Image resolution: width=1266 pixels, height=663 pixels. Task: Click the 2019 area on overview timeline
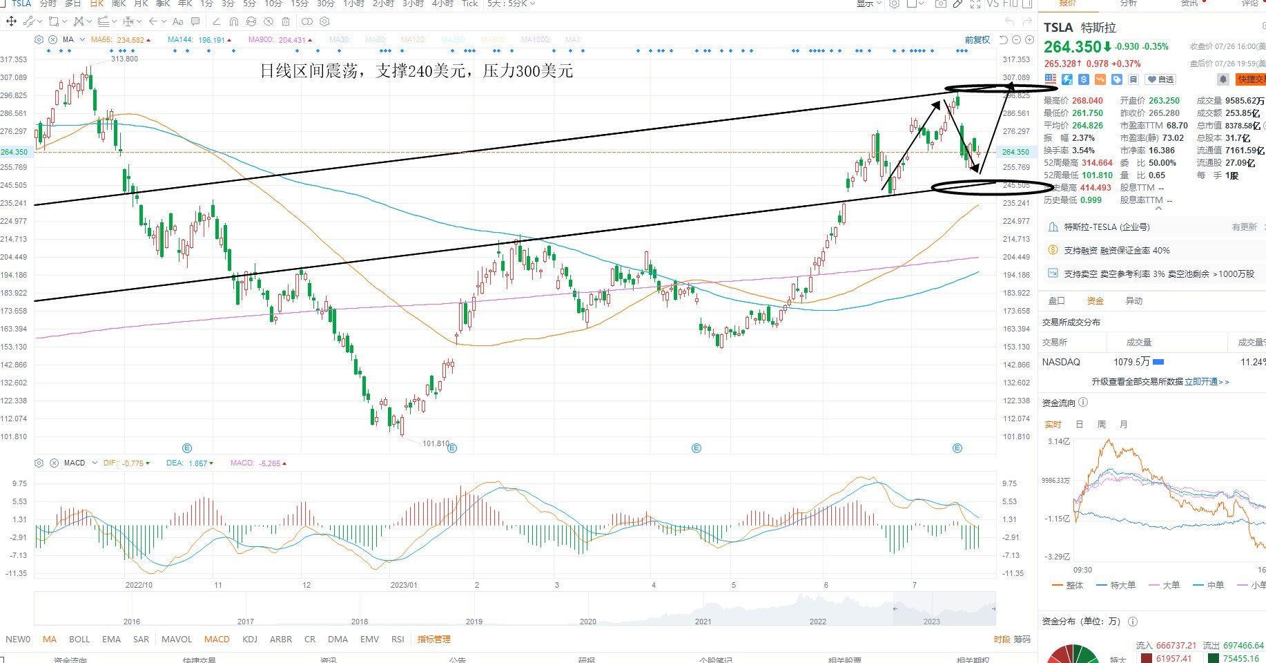(474, 621)
